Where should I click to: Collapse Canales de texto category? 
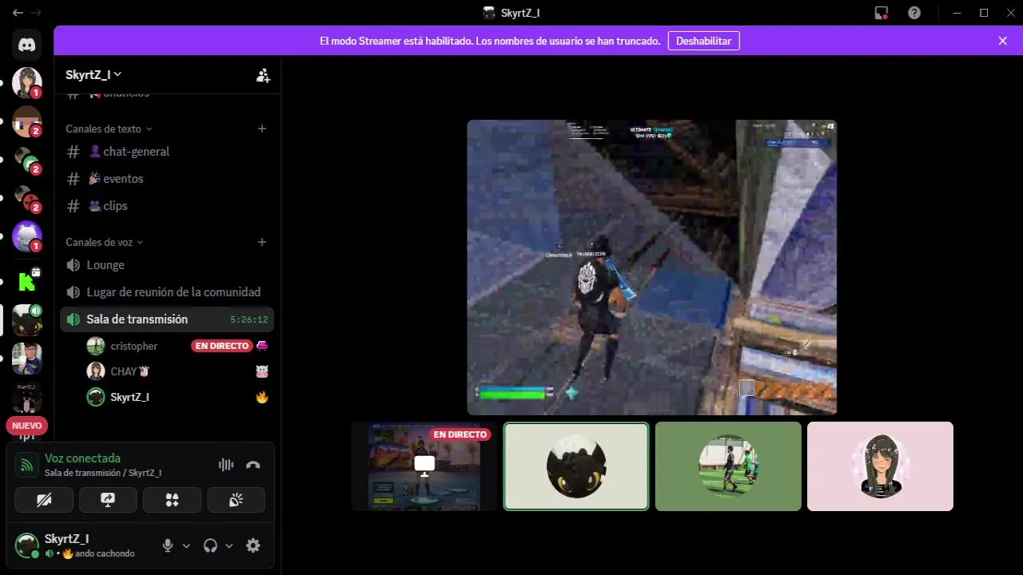pyautogui.click(x=109, y=129)
